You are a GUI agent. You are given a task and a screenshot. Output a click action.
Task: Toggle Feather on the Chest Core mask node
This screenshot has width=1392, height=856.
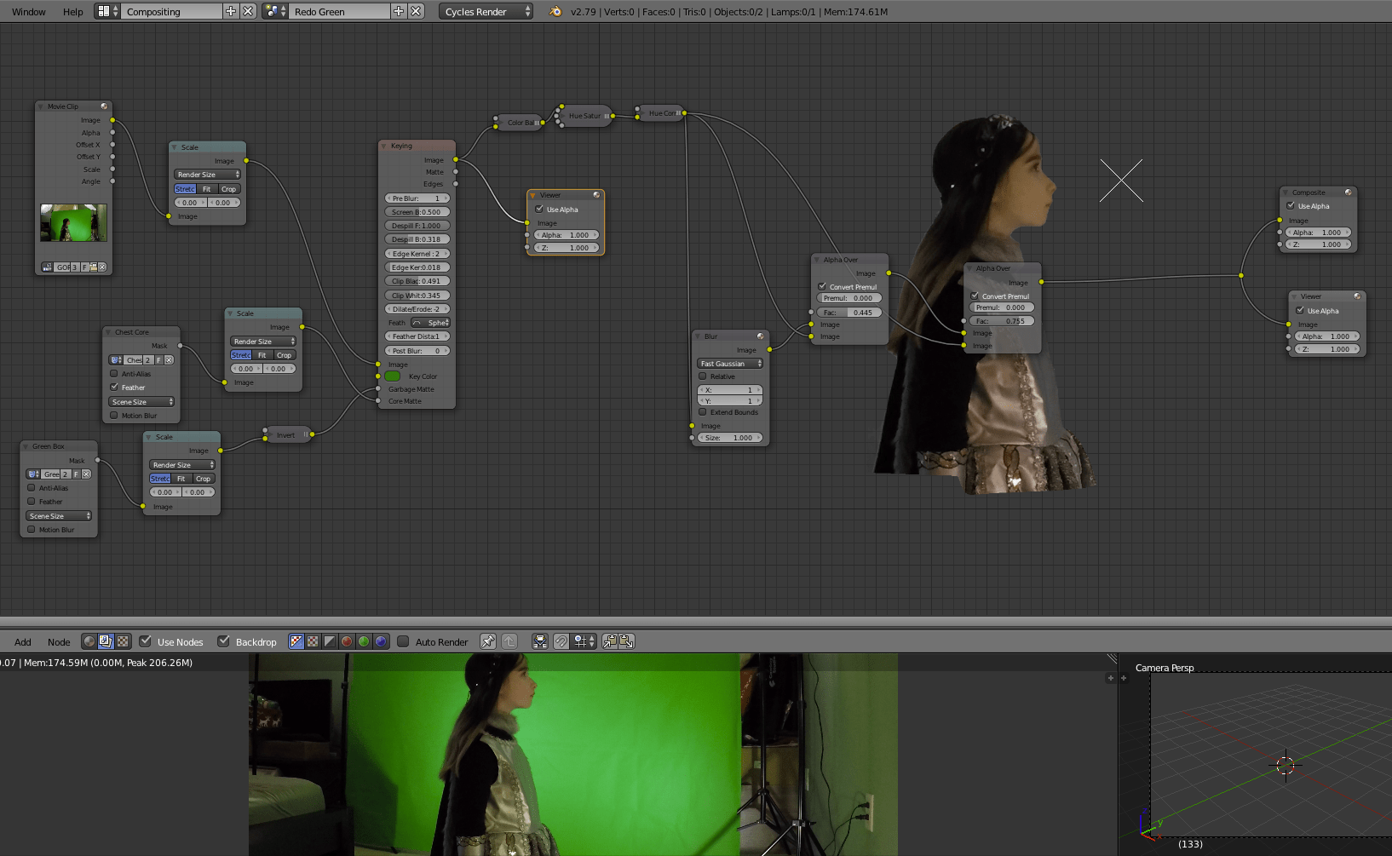pyautogui.click(x=115, y=388)
